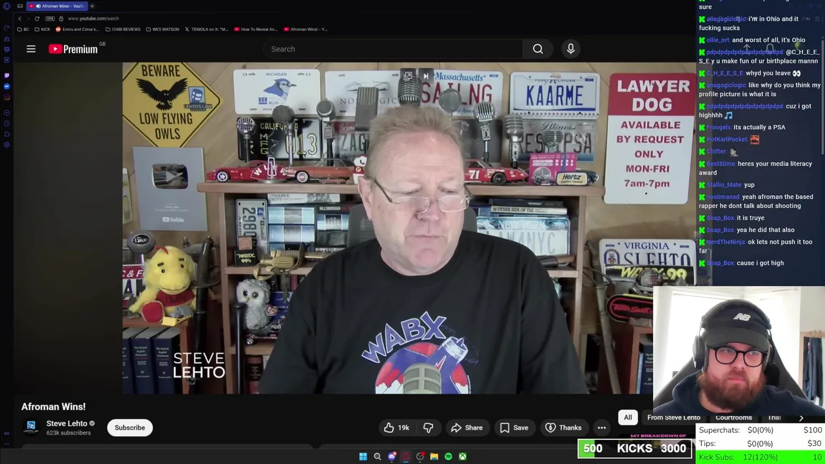The width and height of the screenshot is (825, 464).
Task: Open the BC bookmarks folder
Action: pyautogui.click(x=24, y=29)
